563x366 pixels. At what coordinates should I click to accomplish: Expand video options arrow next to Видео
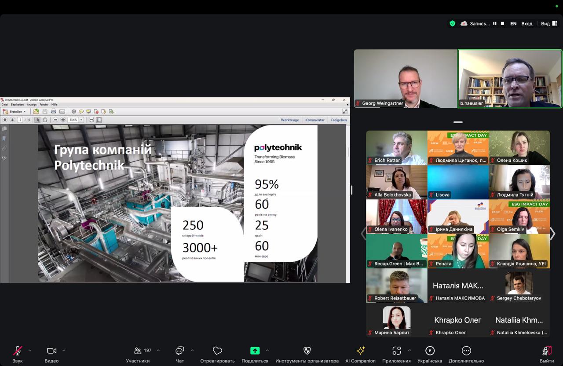(64, 351)
